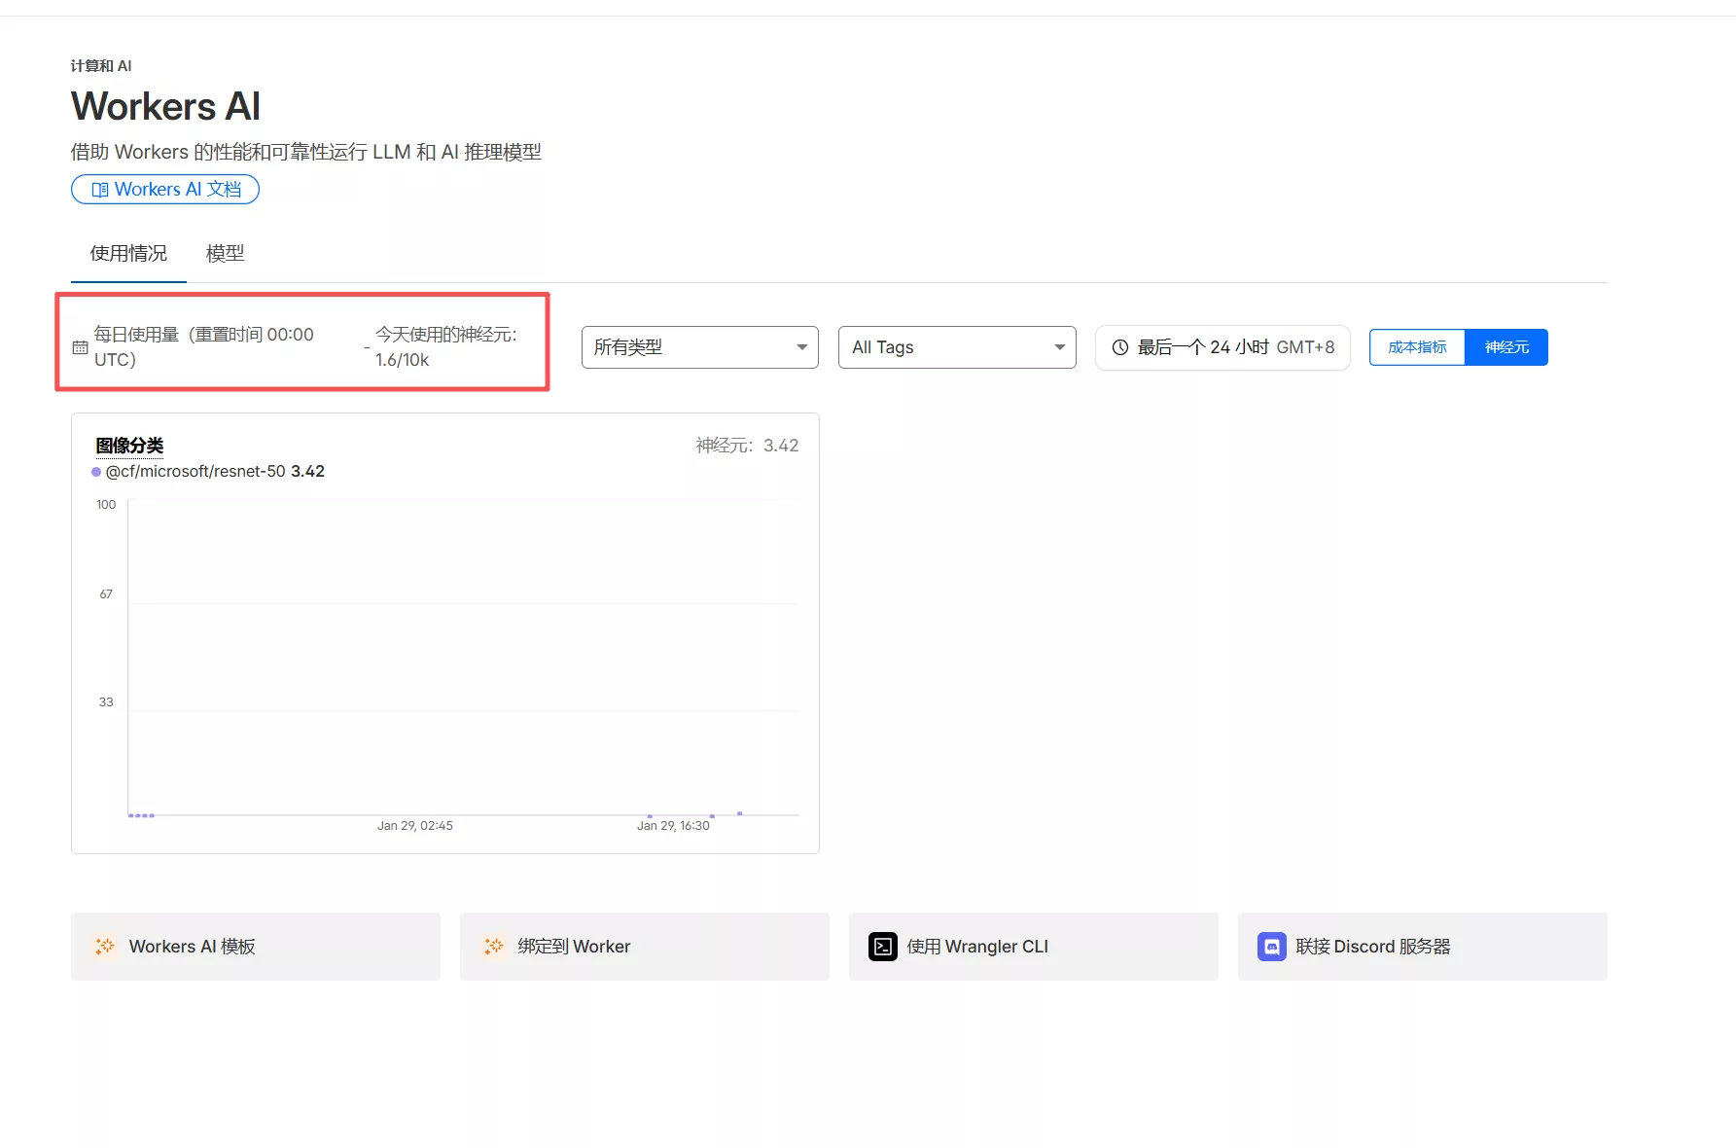1736x1148 pixels.
Task: Open the 所有类型 dropdown
Action: (x=699, y=346)
